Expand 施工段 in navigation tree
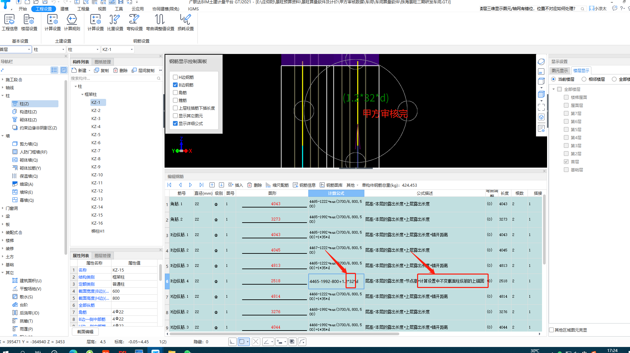This screenshot has width=630, height=353. pos(3,80)
